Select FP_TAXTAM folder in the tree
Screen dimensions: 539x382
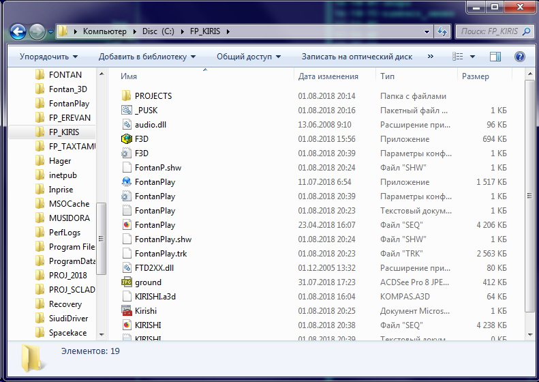click(72, 147)
